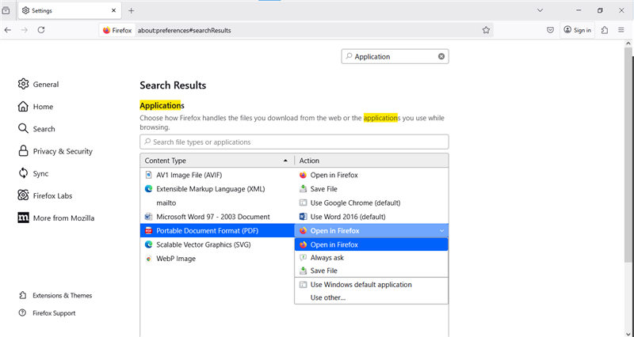634x337 pixels.
Task: Click the Chrome icon beside WebP Image
Action: coord(148,259)
